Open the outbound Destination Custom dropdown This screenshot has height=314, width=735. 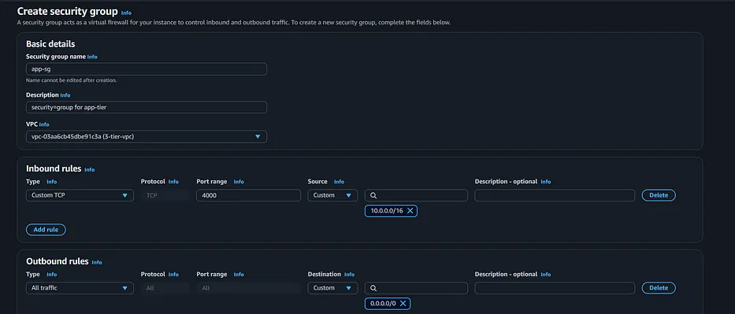coord(332,288)
